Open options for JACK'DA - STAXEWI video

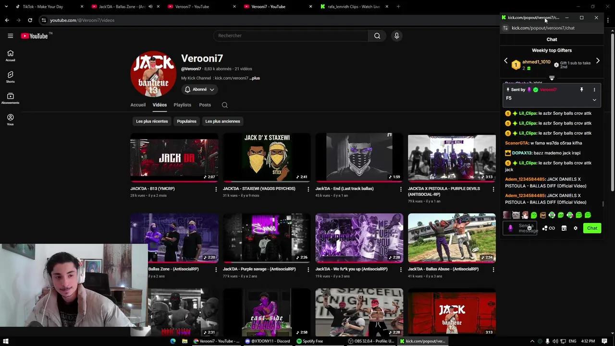coord(308,189)
